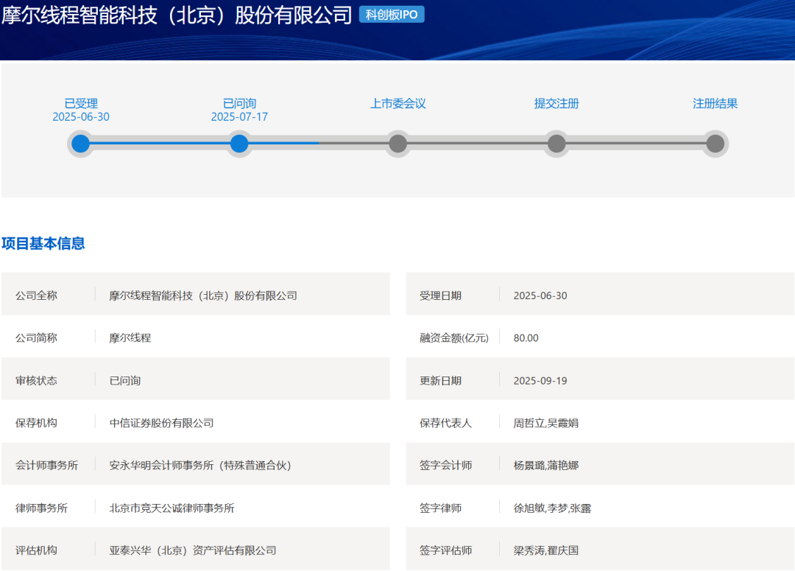
Task: Click the sponsor representatives 周哲立,吴霞娟
Action: (x=545, y=423)
